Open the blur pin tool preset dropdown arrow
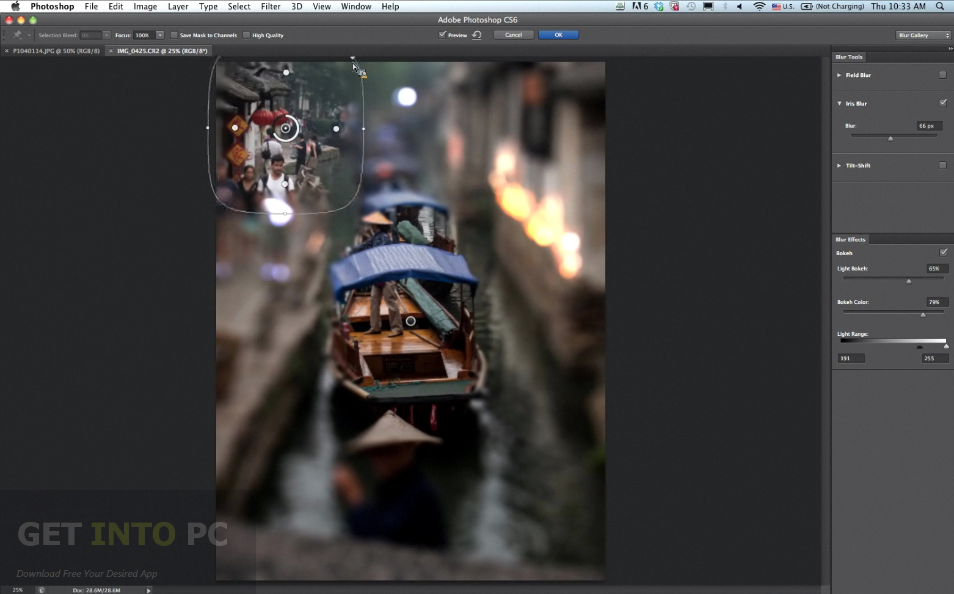Screen dimensions: 954x594 pyautogui.click(x=29, y=35)
